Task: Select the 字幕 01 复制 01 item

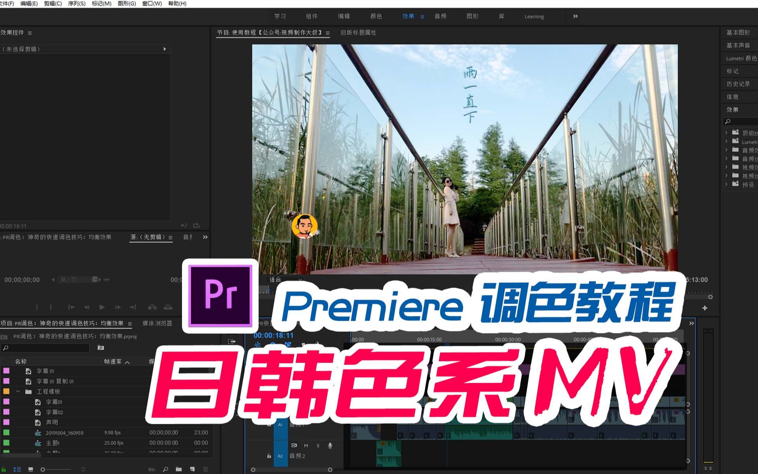Action: (x=55, y=381)
